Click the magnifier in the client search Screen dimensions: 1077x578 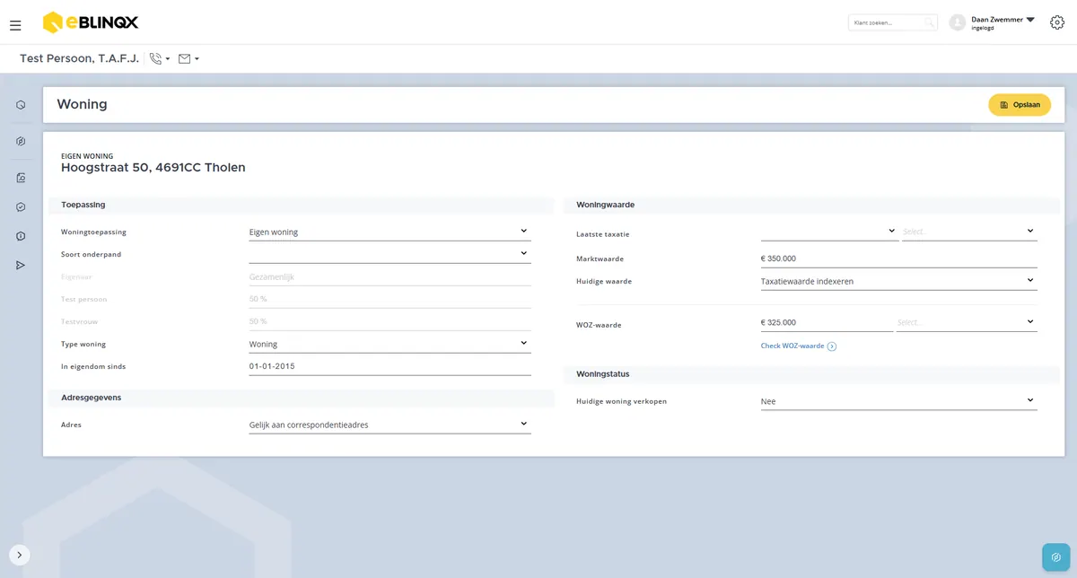[x=929, y=22]
